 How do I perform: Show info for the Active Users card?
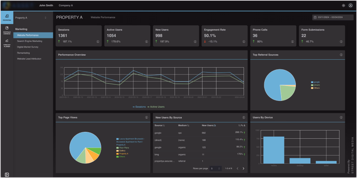coord(147,42)
